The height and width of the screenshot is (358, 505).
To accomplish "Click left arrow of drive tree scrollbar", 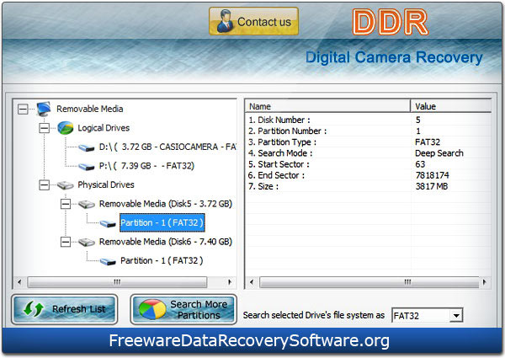I will [x=19, y=282].
